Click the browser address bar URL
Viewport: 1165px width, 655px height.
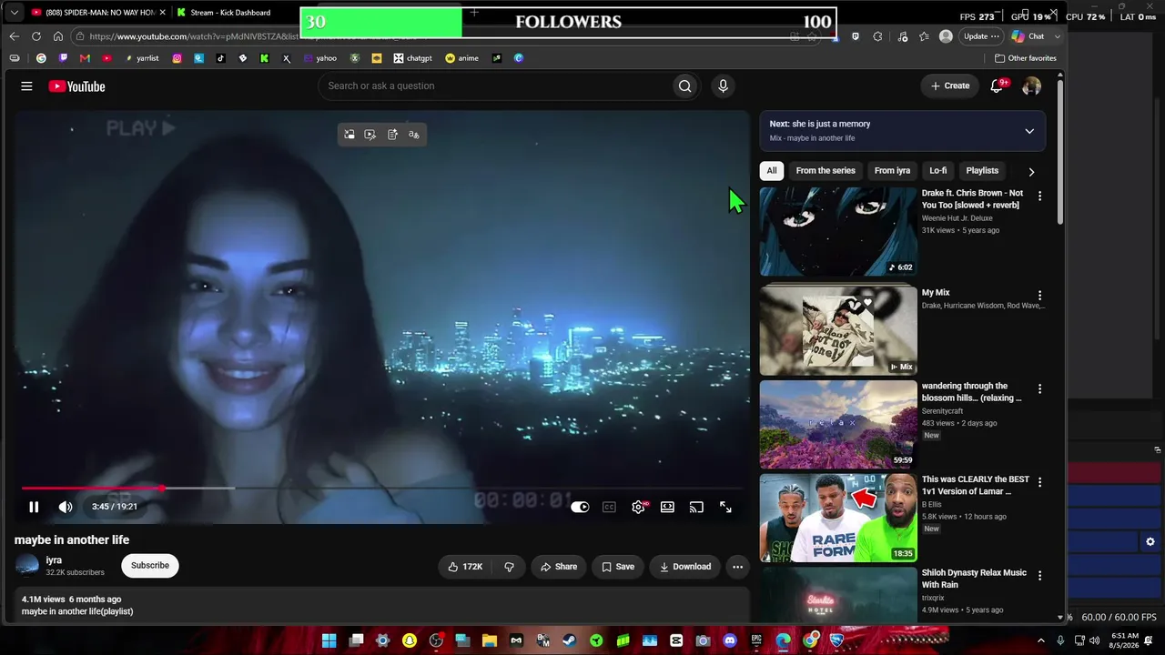click(x=194, y=36)
